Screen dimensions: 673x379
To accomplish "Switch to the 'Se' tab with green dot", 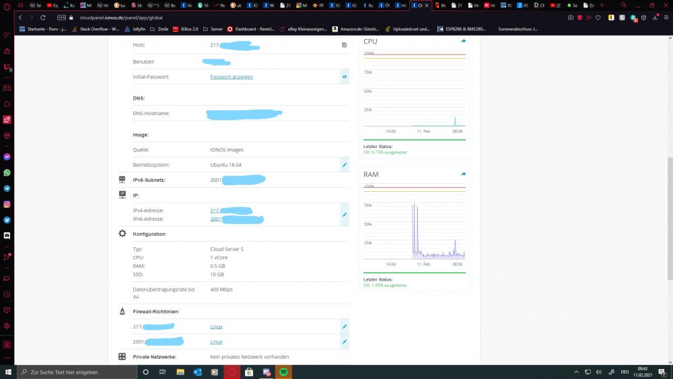I will [572, 5].
